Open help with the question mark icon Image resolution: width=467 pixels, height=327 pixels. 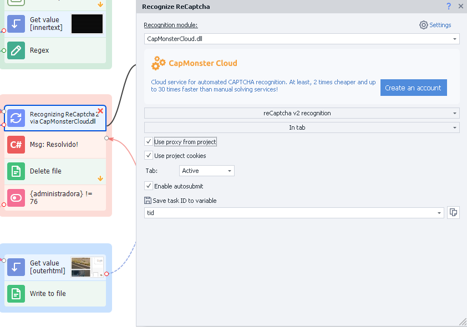tap(449, 7)
